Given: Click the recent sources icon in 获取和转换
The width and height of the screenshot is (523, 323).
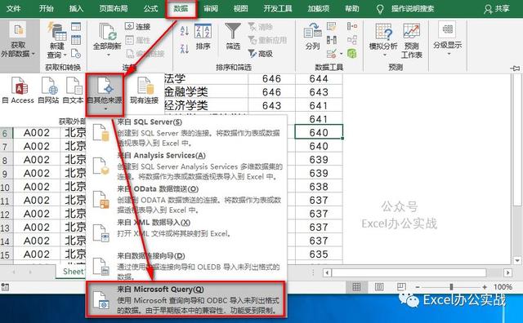Looking at the screenshot, I should (x=76, y=53).
